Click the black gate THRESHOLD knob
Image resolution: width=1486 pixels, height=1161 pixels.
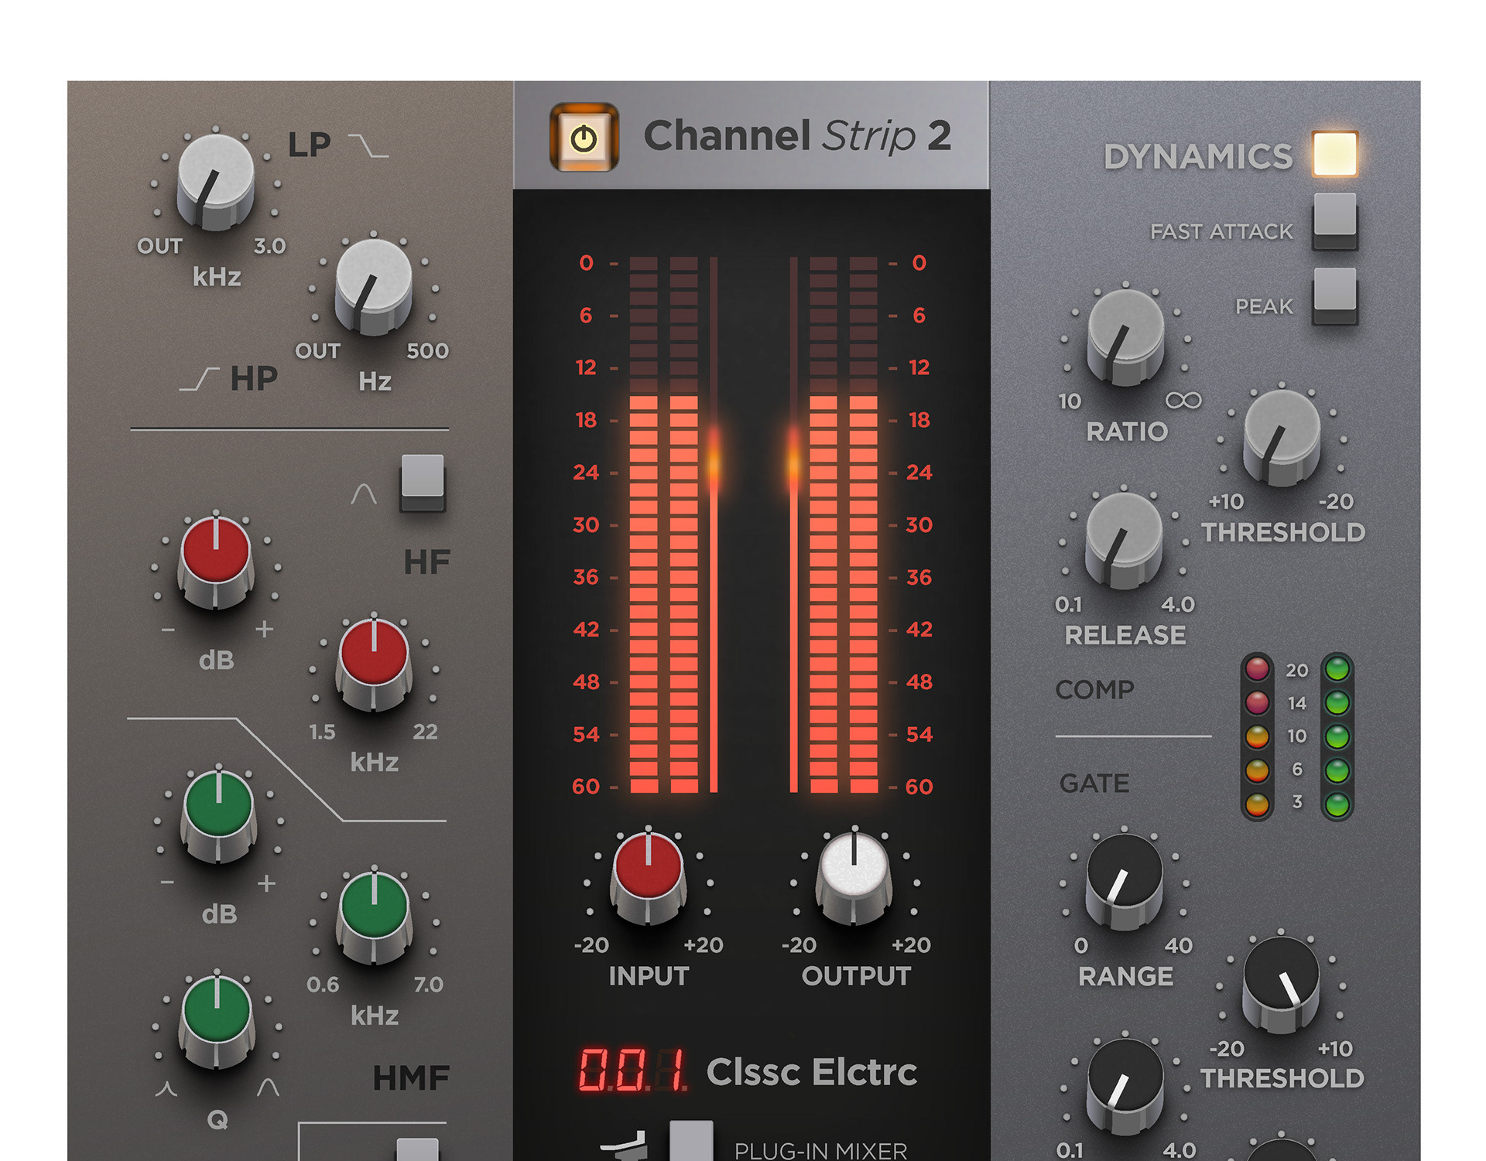pos(1281,985)
